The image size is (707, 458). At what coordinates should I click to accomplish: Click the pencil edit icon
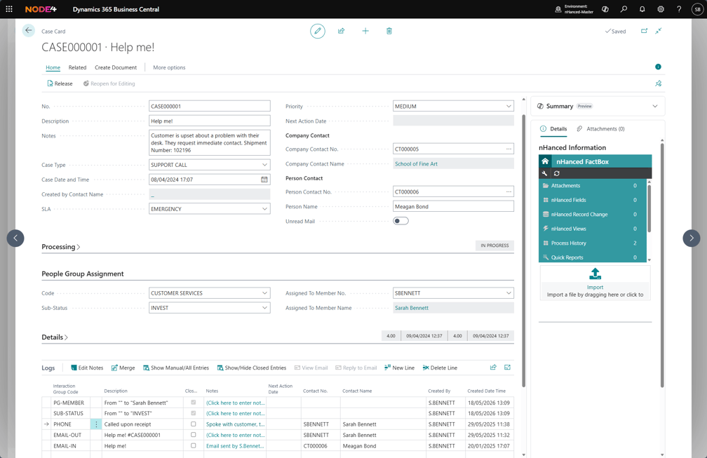(x=318, y=31)
